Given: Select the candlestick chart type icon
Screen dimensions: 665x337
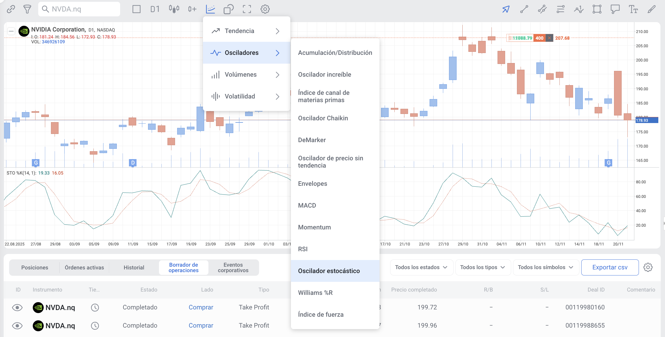Looking at the screenshot, I should click(x=174, y=9).
